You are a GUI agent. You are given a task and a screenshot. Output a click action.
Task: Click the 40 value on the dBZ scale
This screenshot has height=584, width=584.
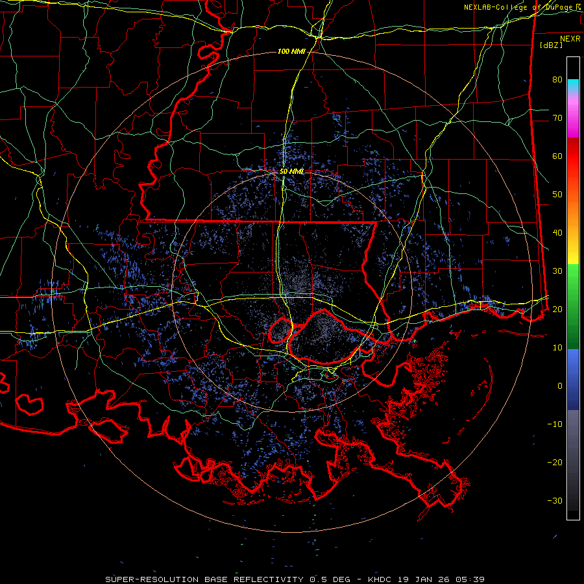(x=557, y=233)
